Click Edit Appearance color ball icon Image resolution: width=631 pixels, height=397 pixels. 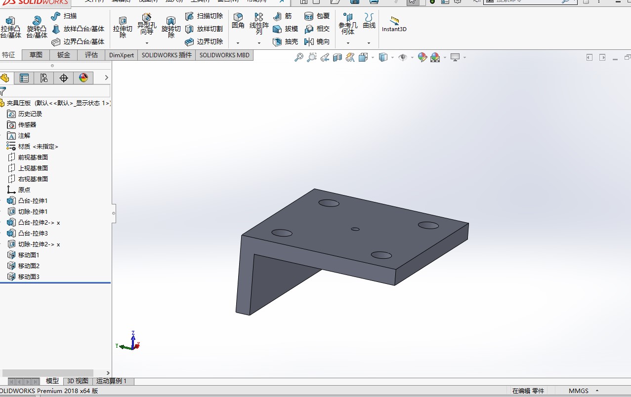click(422, 58)
